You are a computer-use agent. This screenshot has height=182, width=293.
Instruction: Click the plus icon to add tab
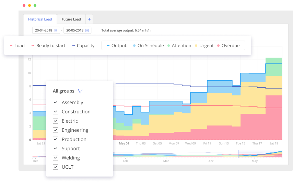[89, 19]
